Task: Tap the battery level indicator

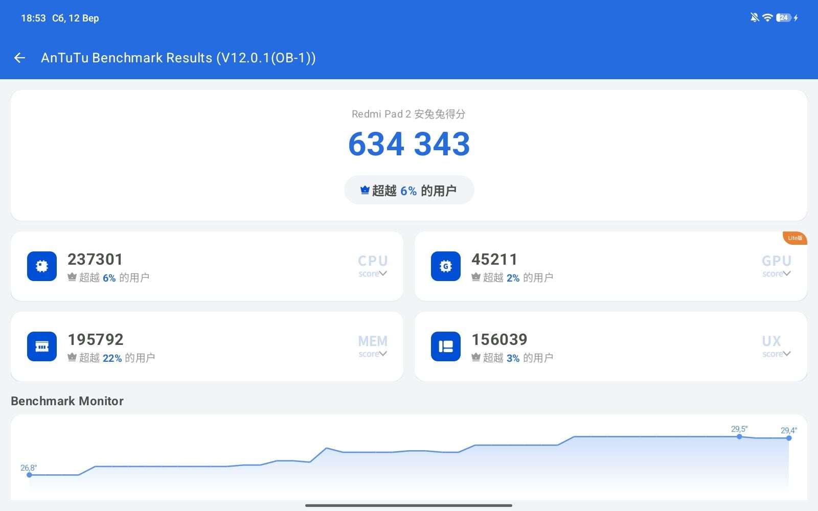Action: point(784,18)
